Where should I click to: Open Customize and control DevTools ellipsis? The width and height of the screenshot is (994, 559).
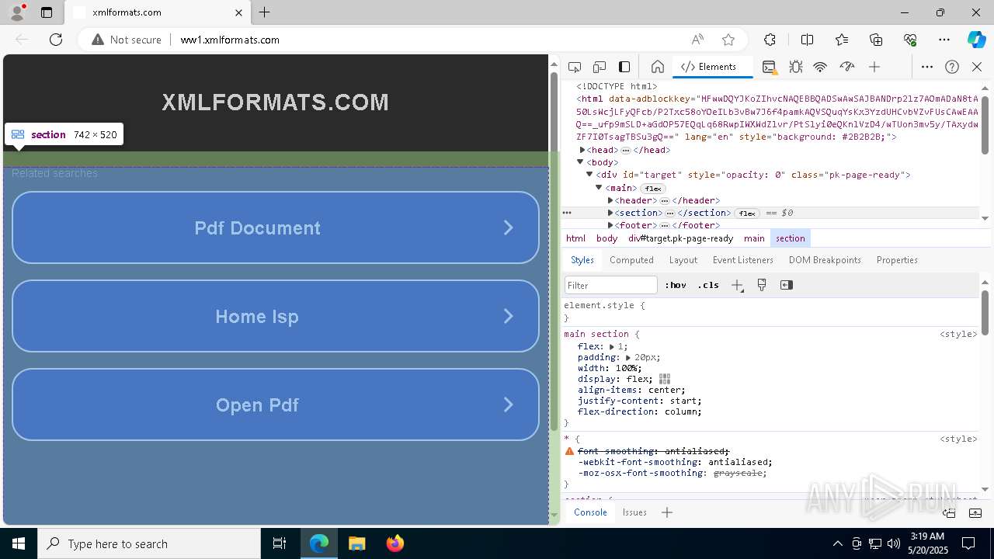pyautogui.click(x=927, y=67)
